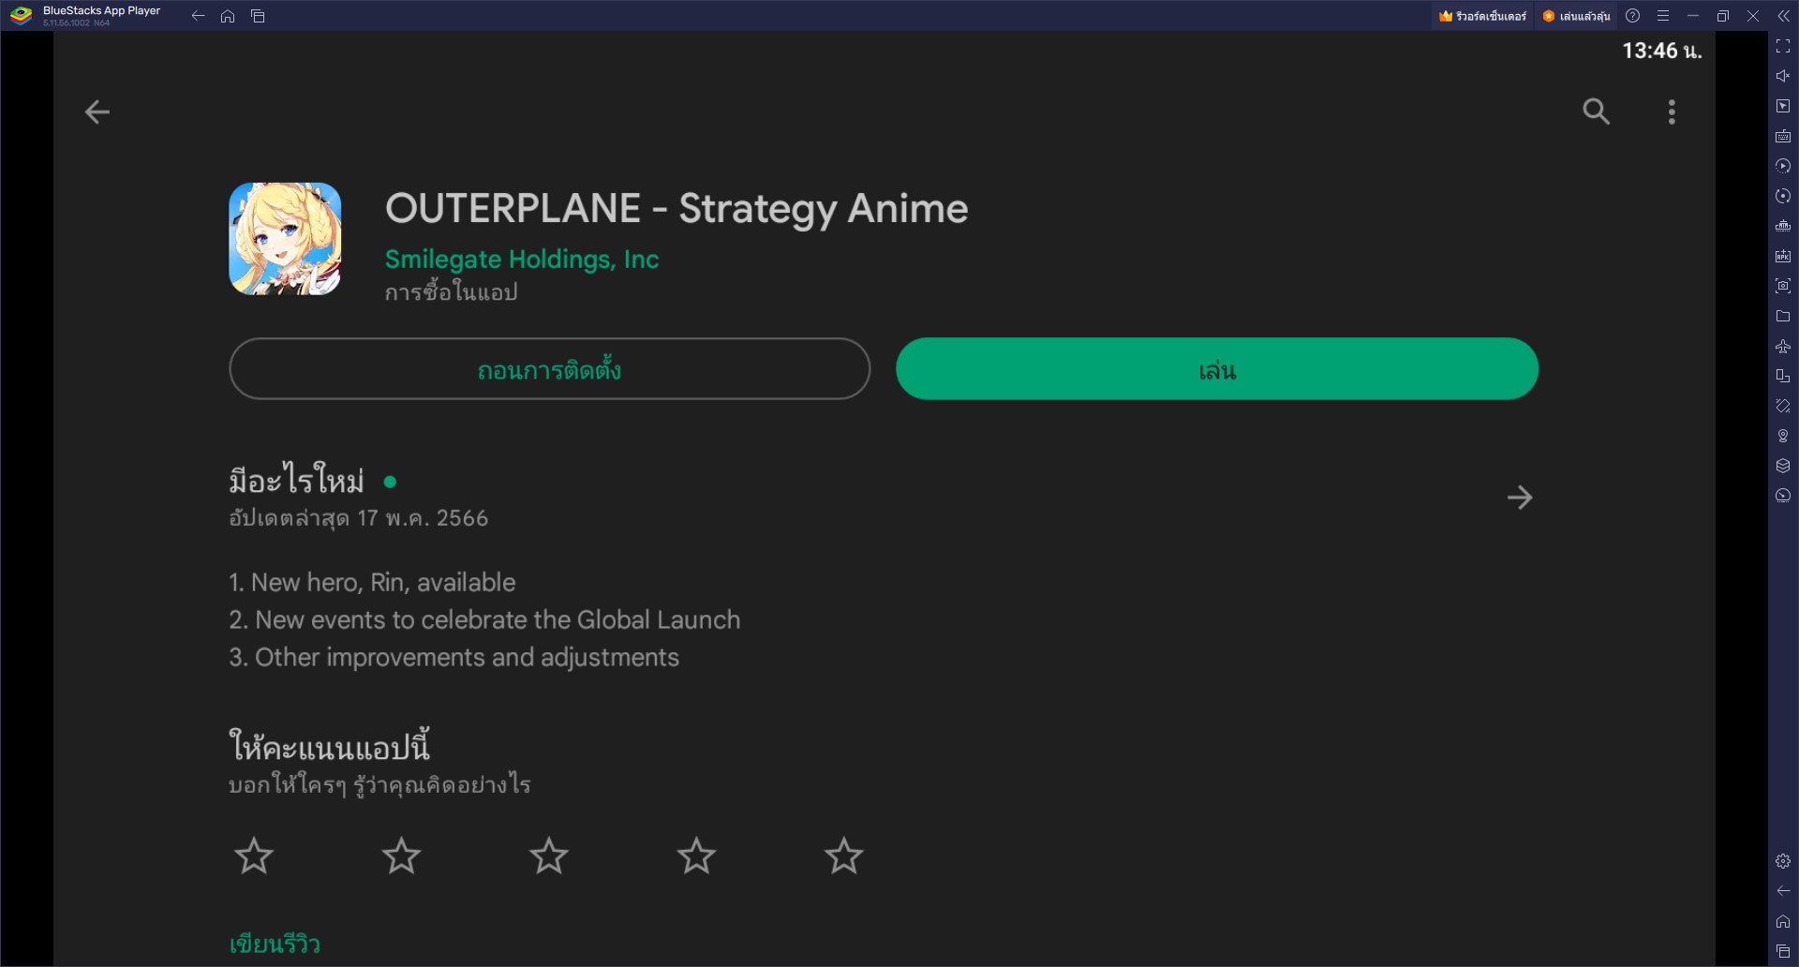This screenshot has height=967, width=1799.
Task: Toggle airplane mode icon in sidebar
Action: 1783,346
